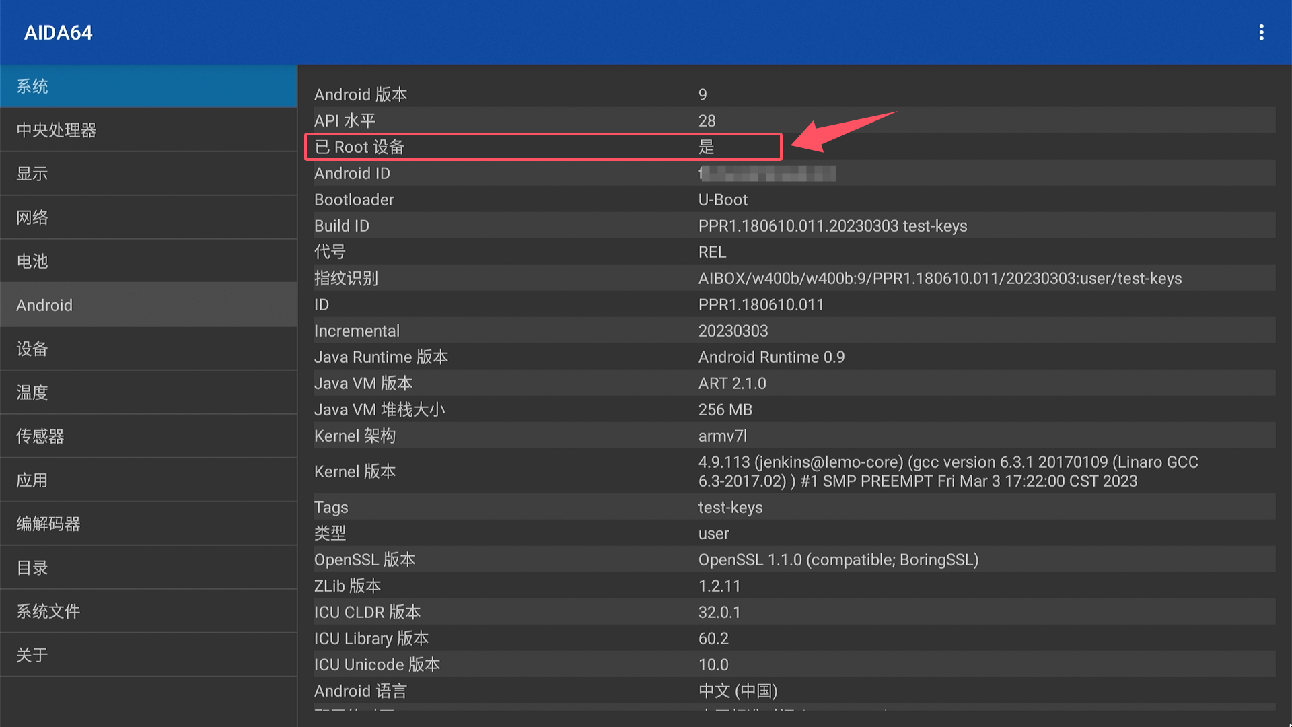Select the 已 Root 设备 row

coord(794,147)
